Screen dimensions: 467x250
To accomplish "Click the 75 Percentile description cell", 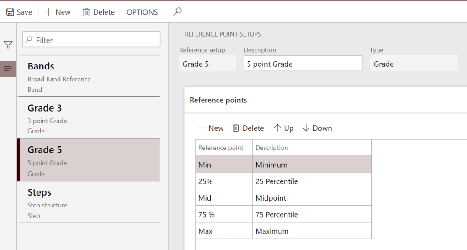I will (x=312, y=214).
